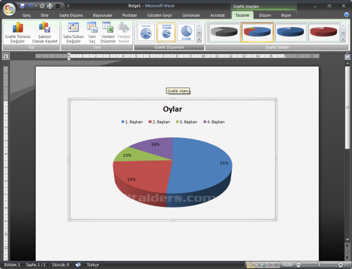
Task: Click the zoom slider handle
Action: 319,265
